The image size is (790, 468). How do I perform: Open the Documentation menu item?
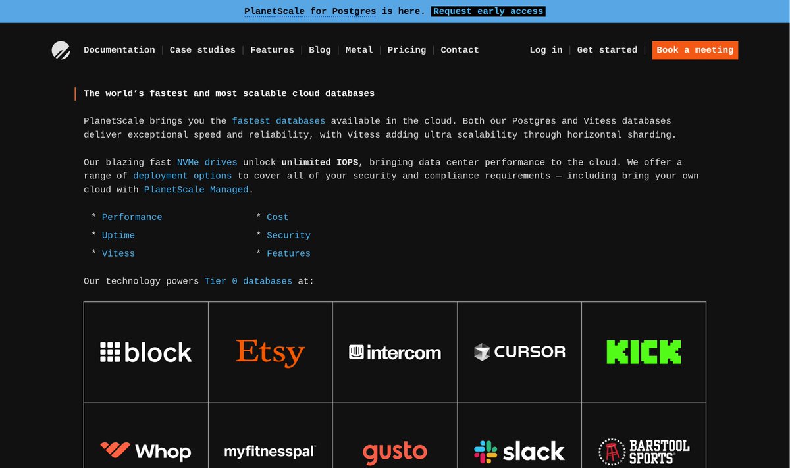coord(119,50)
